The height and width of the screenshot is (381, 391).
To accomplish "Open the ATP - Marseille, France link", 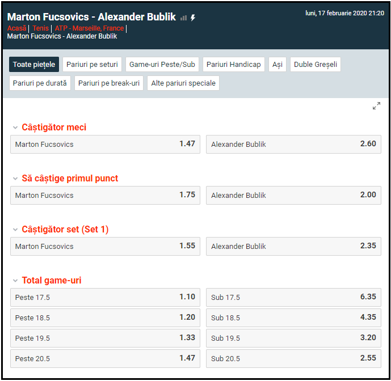I will pyautogui.click(x=89, y=28).
